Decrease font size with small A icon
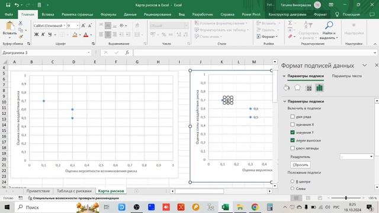The width and height of the screenshot is (379, 213). click(89, 25)
